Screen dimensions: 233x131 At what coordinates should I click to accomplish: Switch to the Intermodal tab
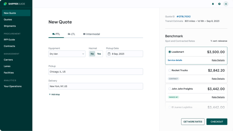[x=92, y=34]
